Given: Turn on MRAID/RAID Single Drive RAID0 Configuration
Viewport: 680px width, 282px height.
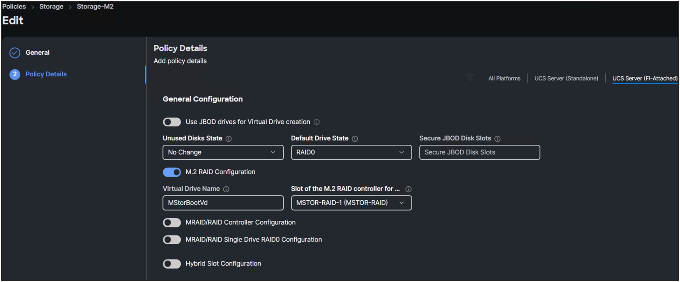Looking at the screenshot, I should point(172,240).
